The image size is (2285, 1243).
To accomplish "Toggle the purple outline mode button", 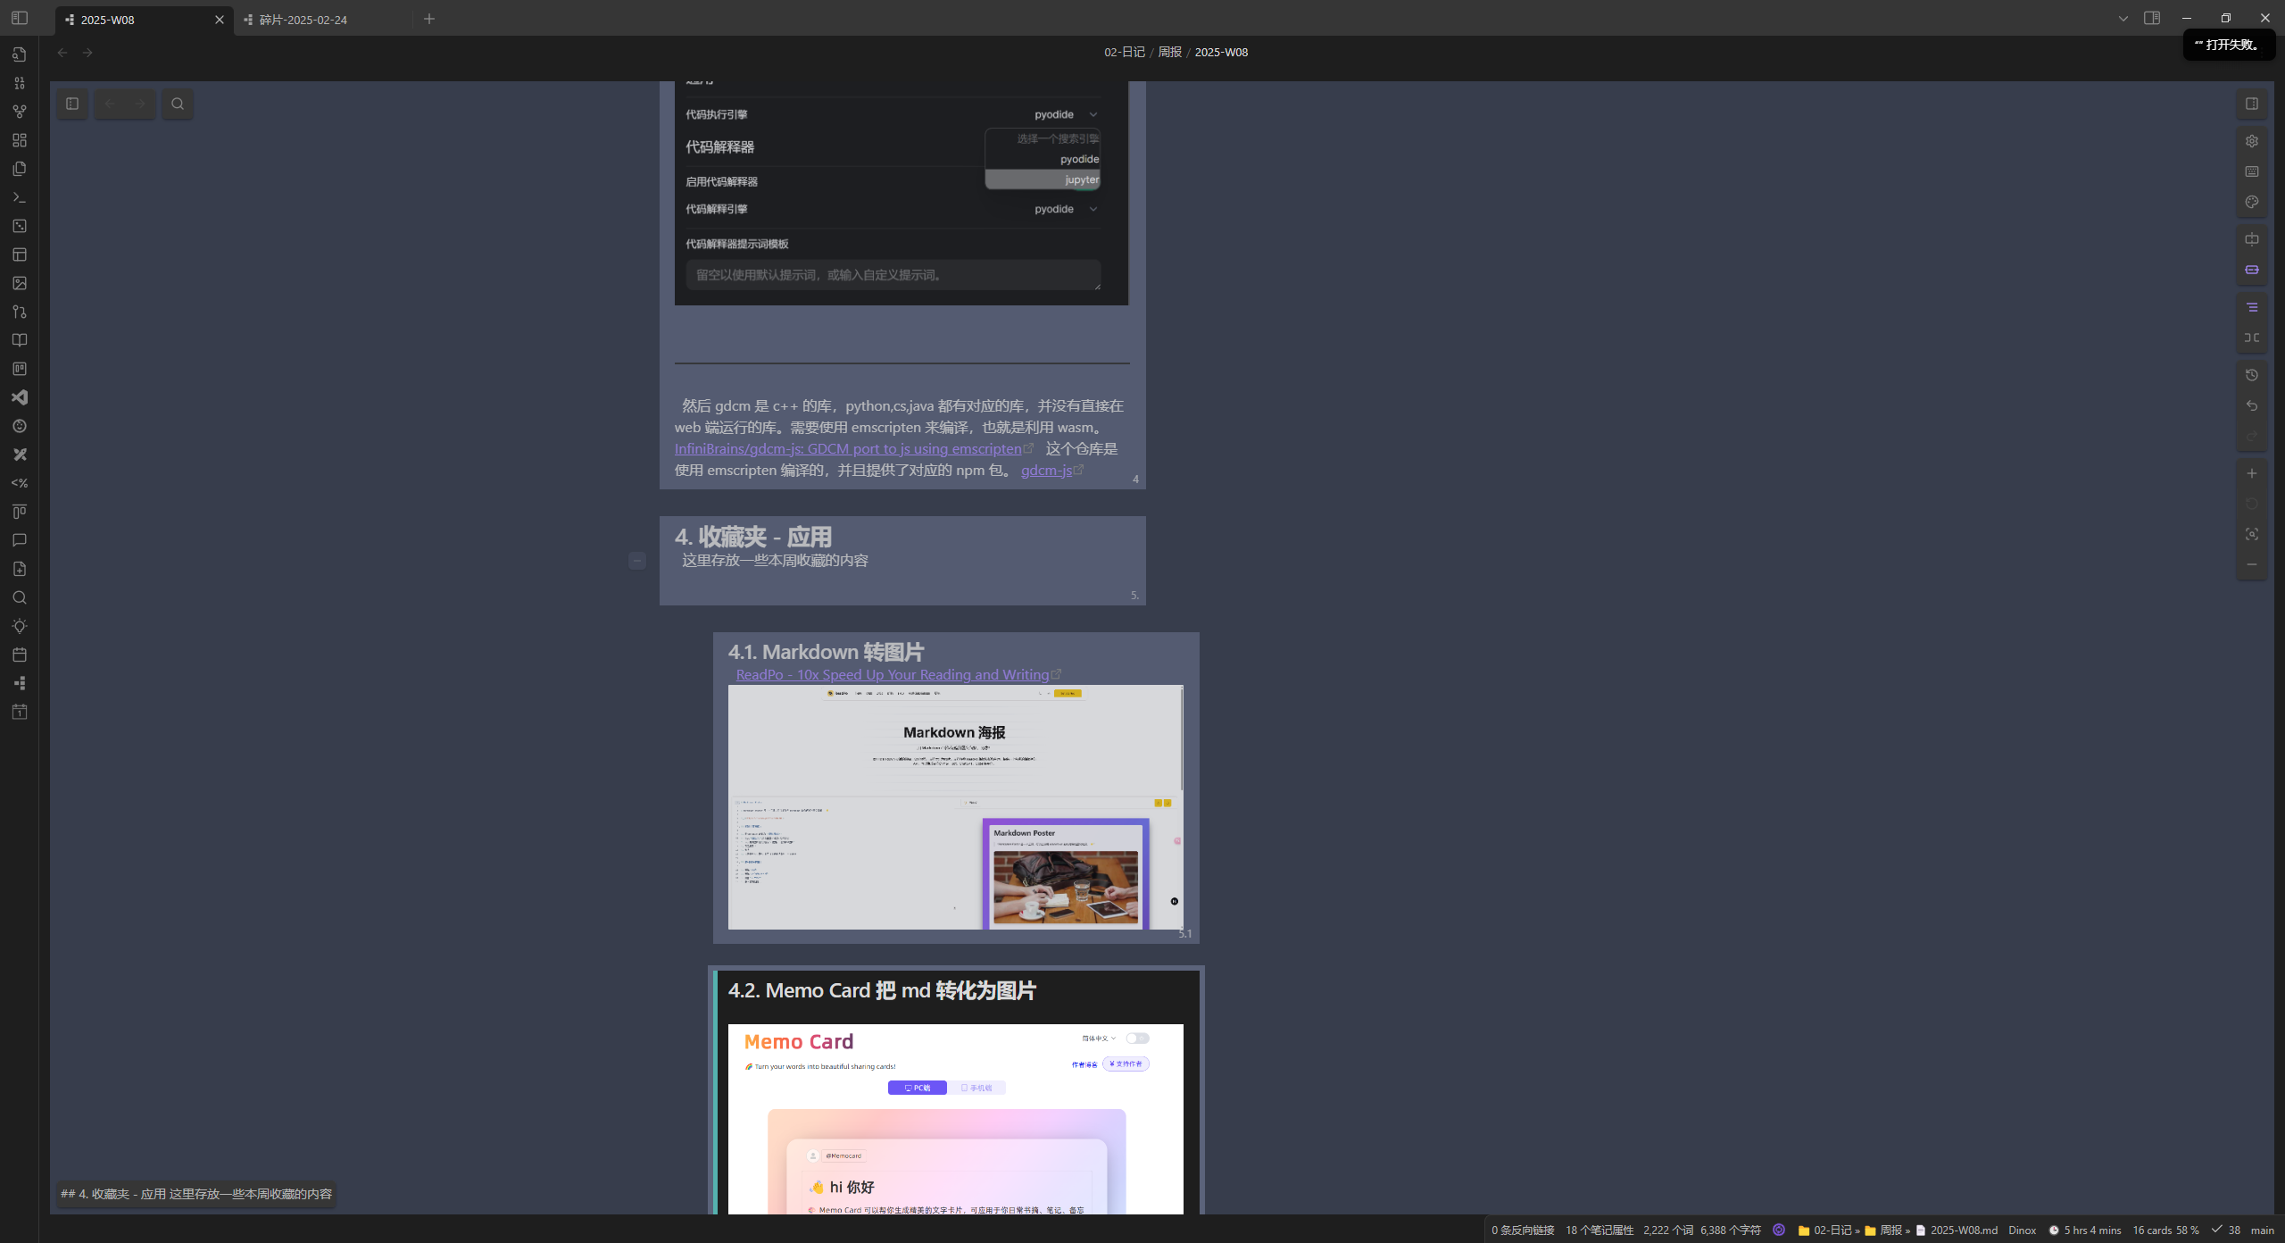I will (2252, 307).
